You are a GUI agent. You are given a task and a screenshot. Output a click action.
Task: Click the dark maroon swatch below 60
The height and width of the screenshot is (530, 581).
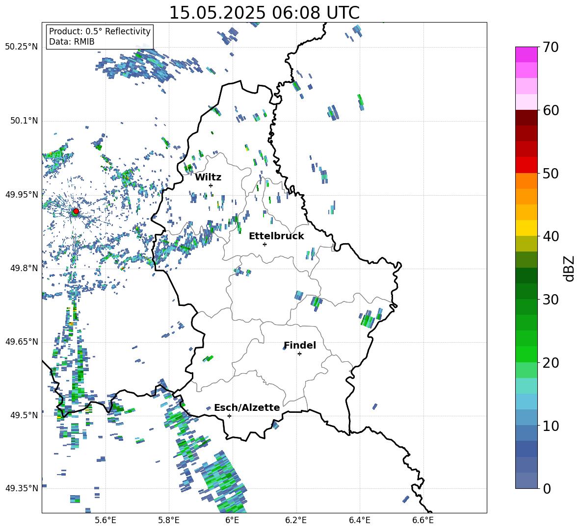click(x=526, y=118)
